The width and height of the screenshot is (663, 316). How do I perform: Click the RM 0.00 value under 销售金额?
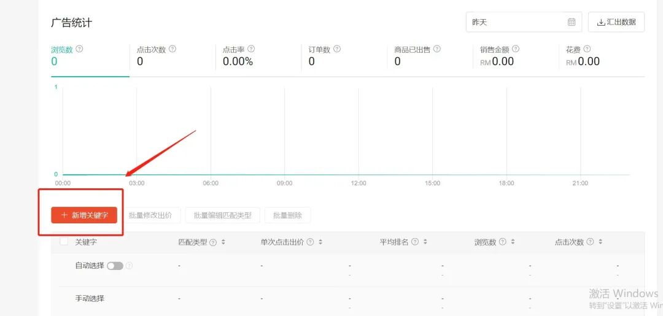pyautogui.click(x=497, y=62)
